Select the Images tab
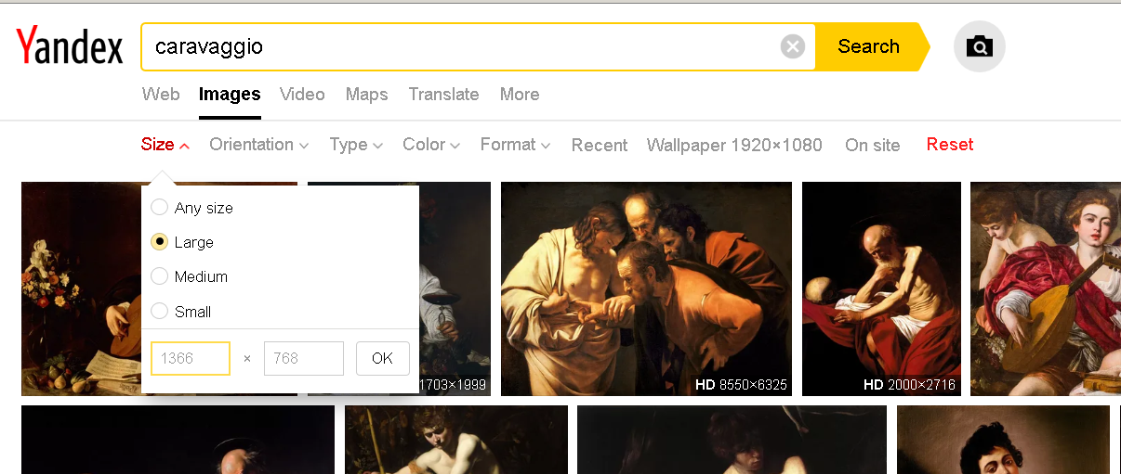 click(230, 94)
